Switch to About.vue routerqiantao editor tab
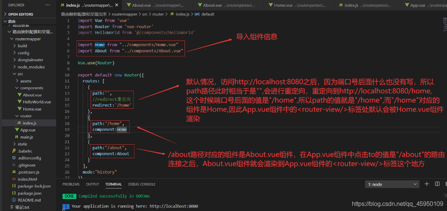Screen dimensions: 447x211 pos(229,5)
